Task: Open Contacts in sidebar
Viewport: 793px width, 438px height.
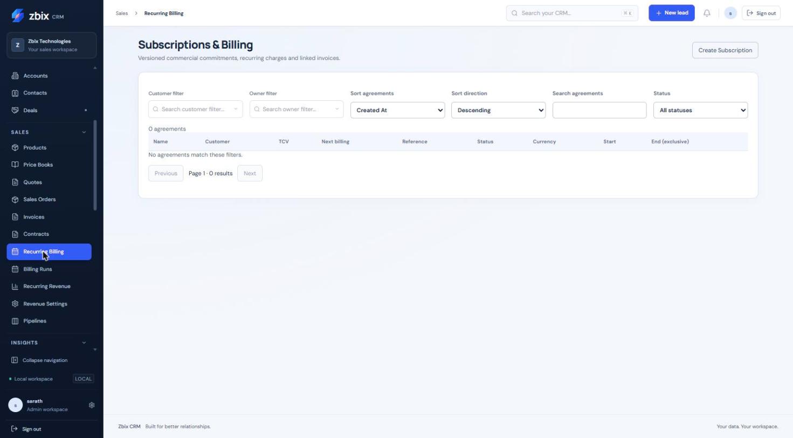Action: pos(49,93)
